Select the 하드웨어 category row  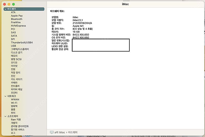24,9
